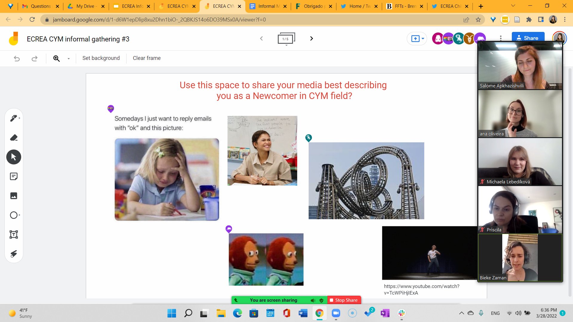The image size is (573, 322).
Task: Add a sticky note
Action: coord(14,177)
